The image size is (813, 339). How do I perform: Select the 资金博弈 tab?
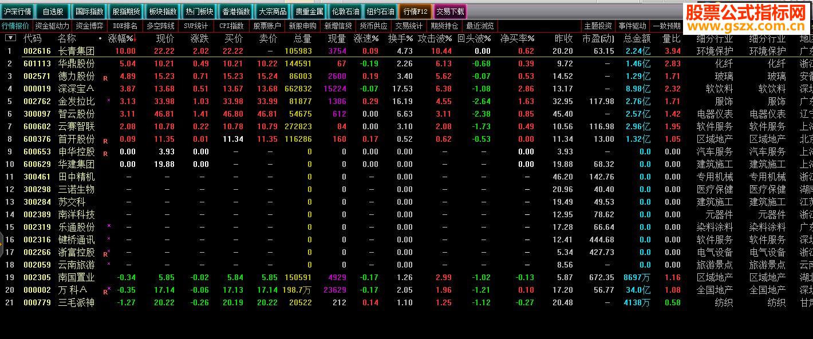[x=90, y=26]
